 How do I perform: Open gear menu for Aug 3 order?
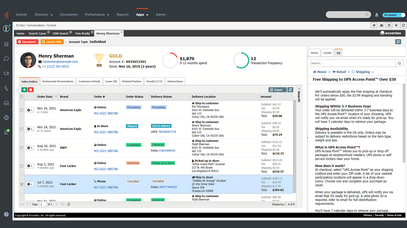pos(30,166)
